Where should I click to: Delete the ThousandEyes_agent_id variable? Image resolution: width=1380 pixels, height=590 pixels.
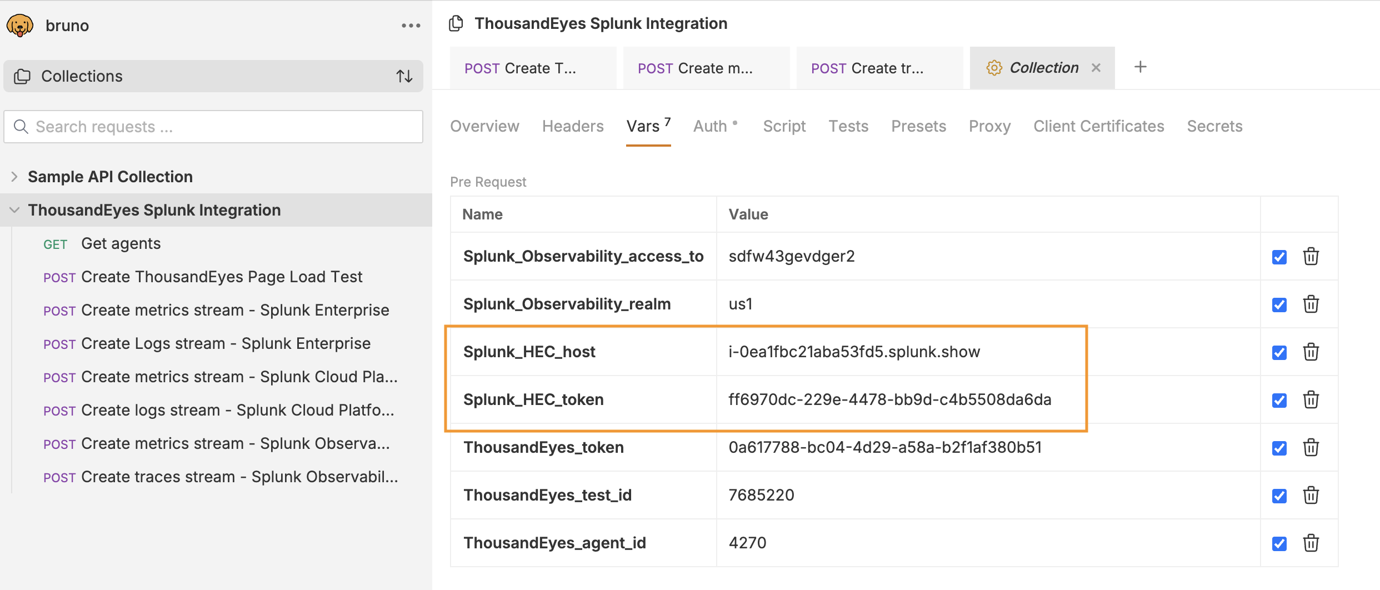pos(1311,543)
